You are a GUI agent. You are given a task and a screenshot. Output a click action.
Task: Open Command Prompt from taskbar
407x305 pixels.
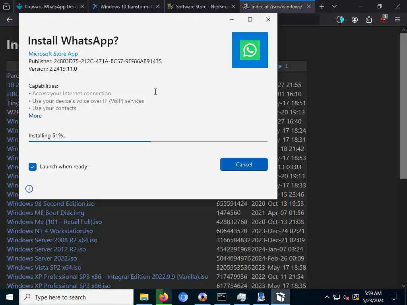pos(222,297)
